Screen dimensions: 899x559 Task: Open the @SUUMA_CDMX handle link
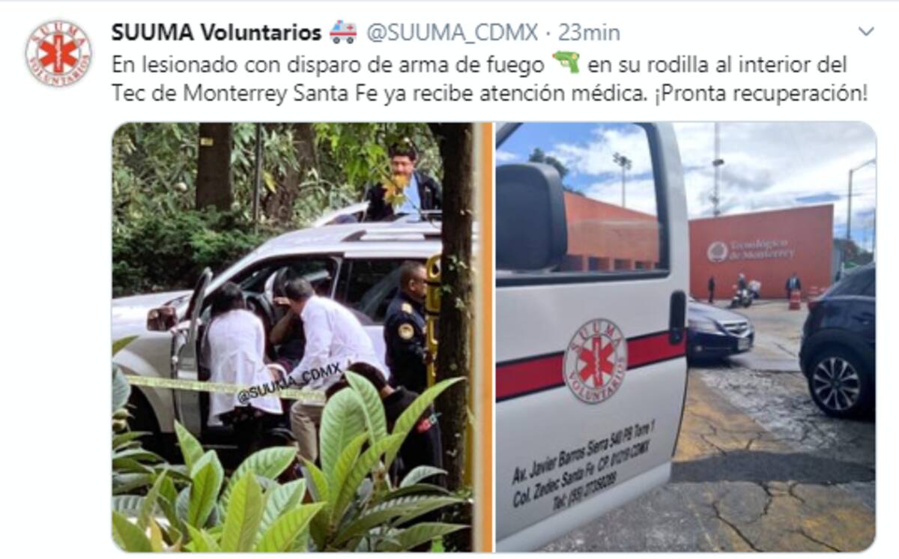coord(452,33)
